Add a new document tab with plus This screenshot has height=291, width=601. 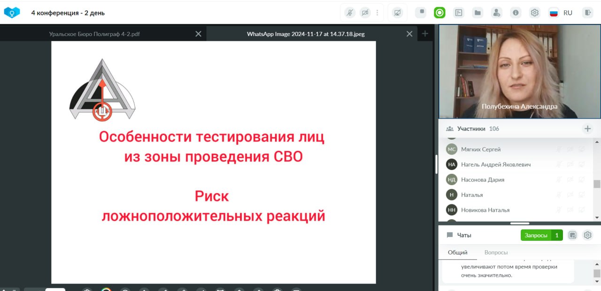(x=425, y=34)
